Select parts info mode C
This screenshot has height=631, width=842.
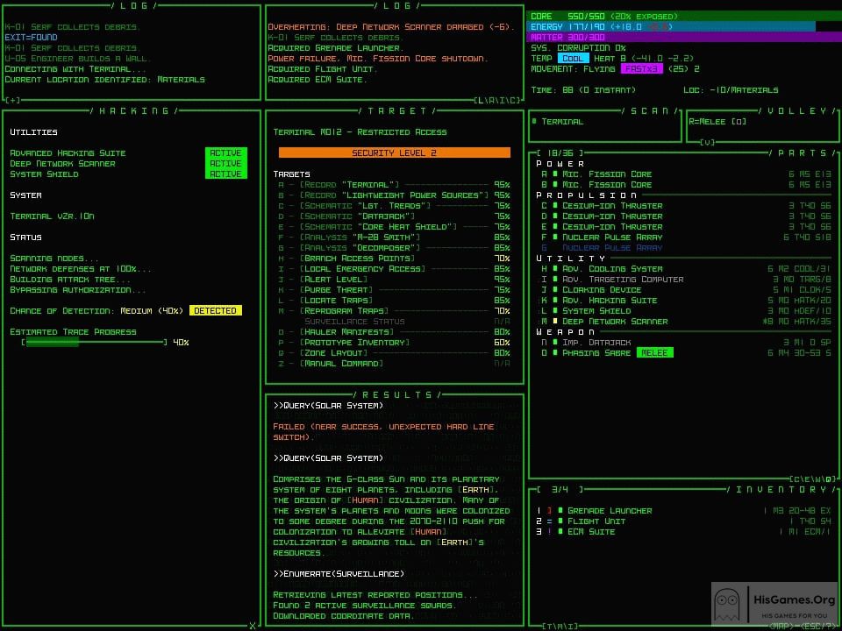pos(797,479)
